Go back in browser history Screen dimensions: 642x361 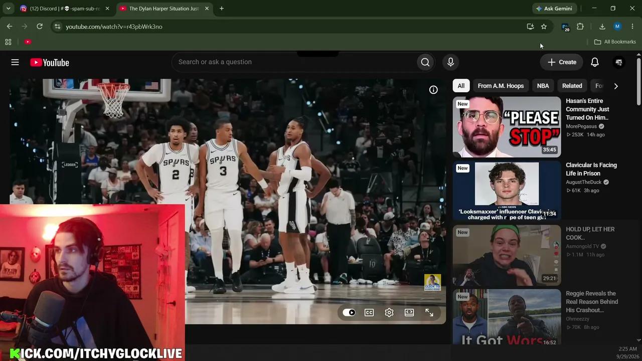click(10, 27)
